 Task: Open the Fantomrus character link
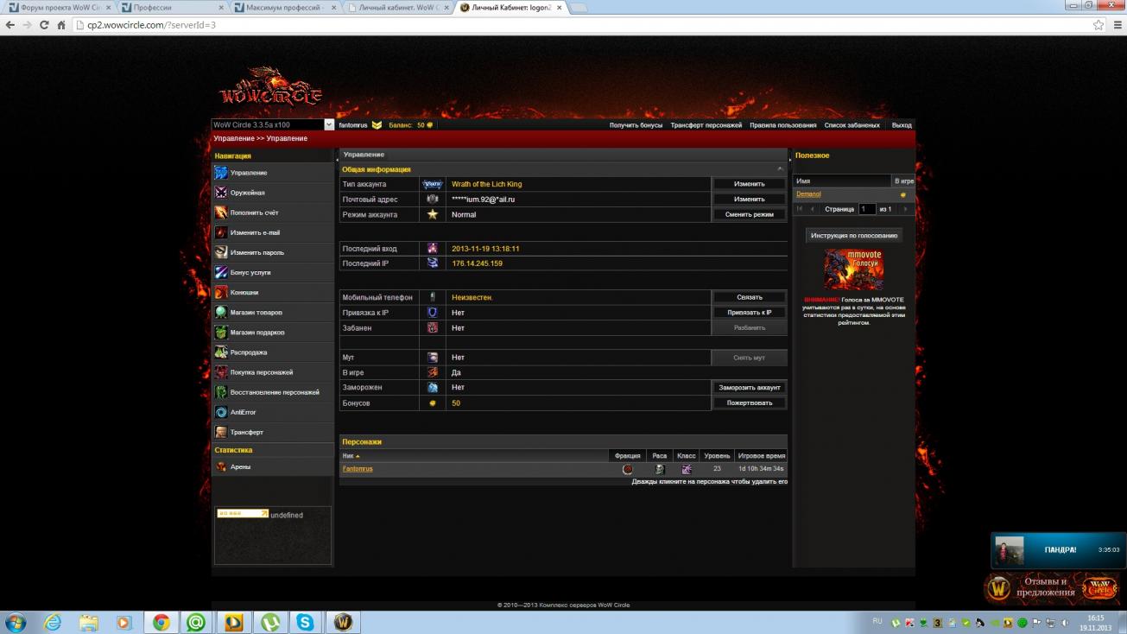click(358, 469)
